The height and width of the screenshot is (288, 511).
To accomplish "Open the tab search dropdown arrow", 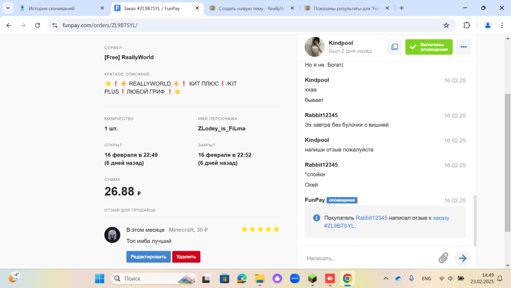I will click(x=8, y=8).
